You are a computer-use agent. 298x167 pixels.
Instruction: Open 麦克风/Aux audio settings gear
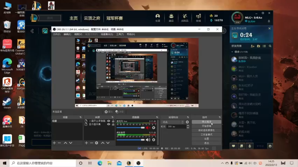153,128
